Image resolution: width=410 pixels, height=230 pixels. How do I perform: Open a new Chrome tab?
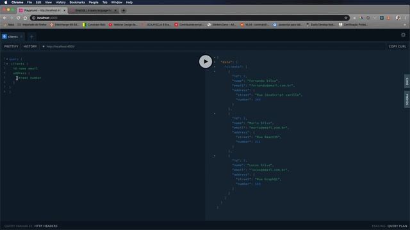(x=124, y=11)
